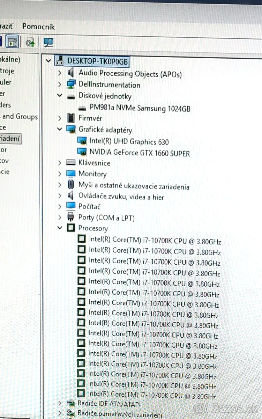Select 'Audio Processing Objects (APOs)' text

click(130, 74)
